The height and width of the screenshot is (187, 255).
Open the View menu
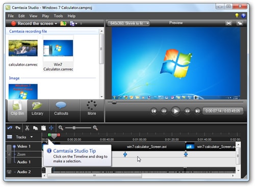tap(33, 16)
